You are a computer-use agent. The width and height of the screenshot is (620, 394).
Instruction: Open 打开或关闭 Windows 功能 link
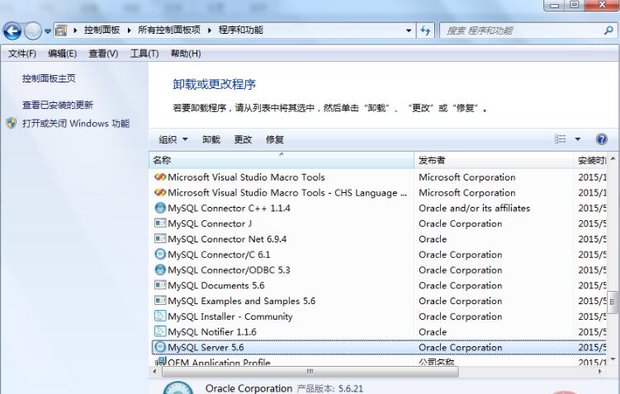tap(76, 124)
